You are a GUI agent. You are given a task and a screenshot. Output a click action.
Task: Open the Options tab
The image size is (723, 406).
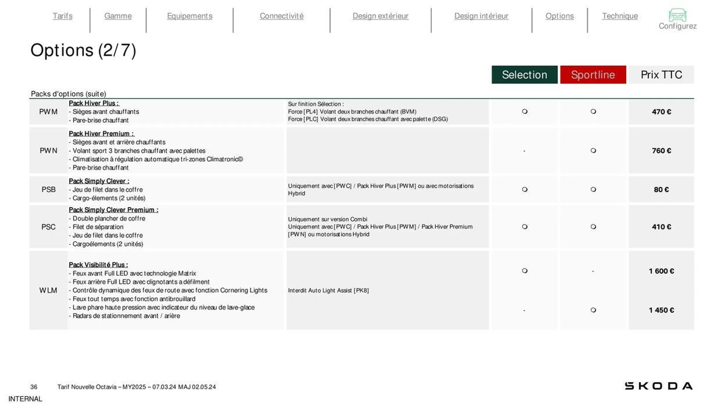(x=560, y=16)
